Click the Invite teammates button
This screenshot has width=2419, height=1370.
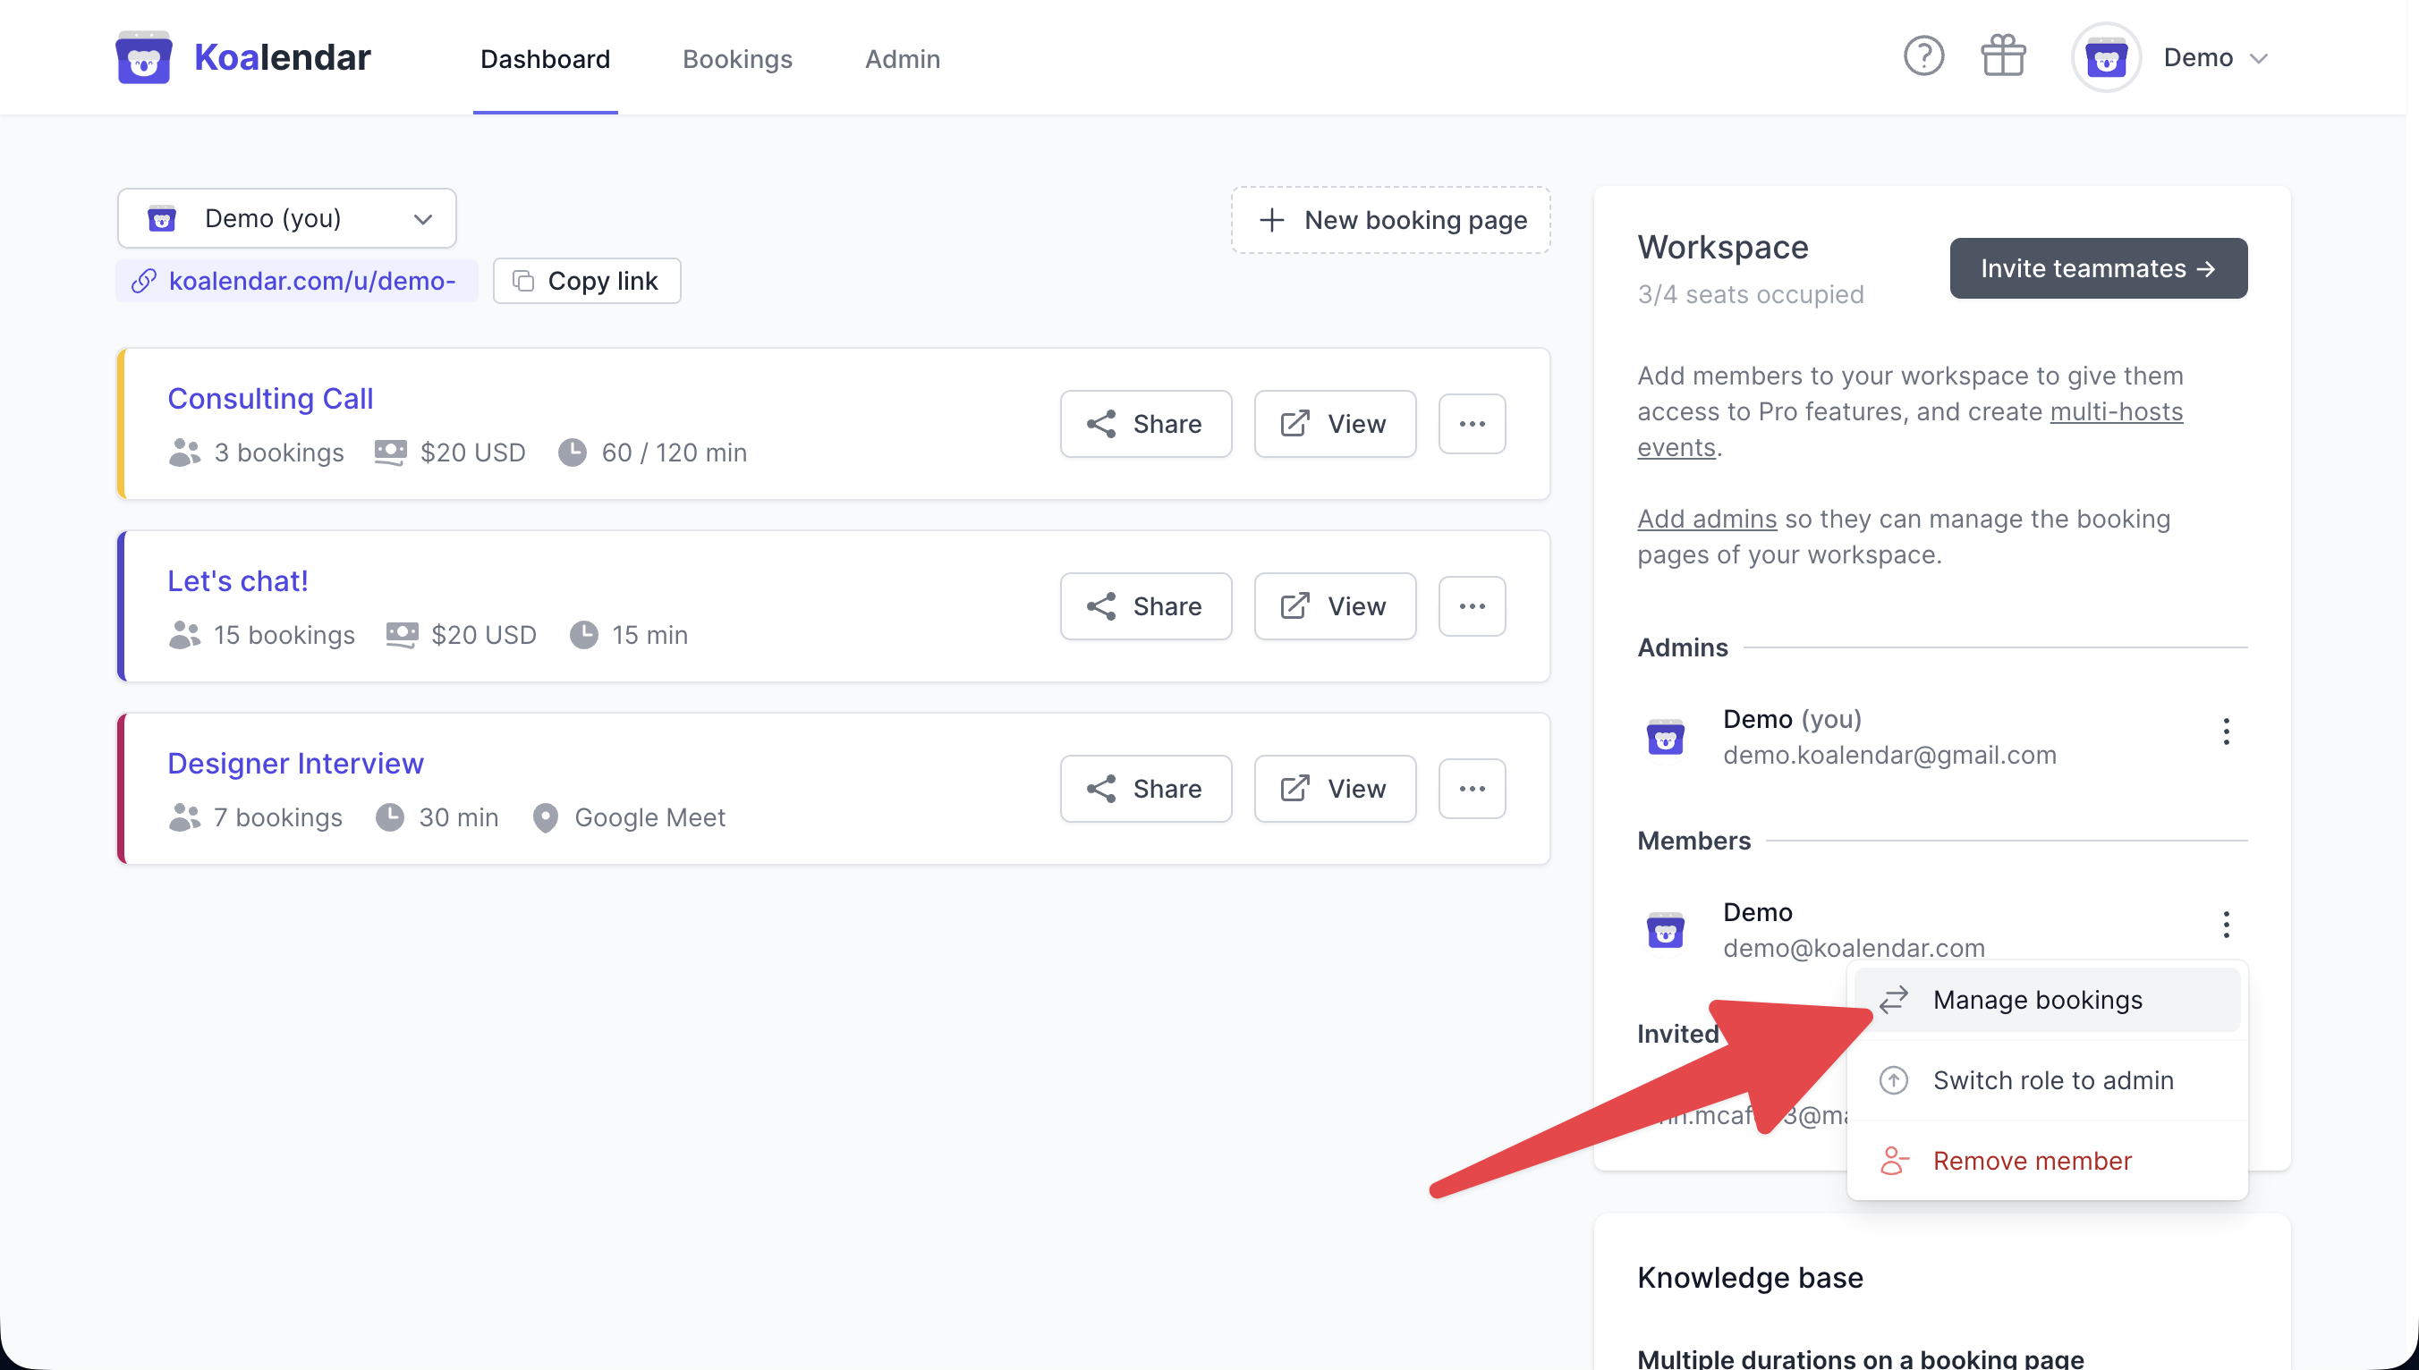point(2097,269)
